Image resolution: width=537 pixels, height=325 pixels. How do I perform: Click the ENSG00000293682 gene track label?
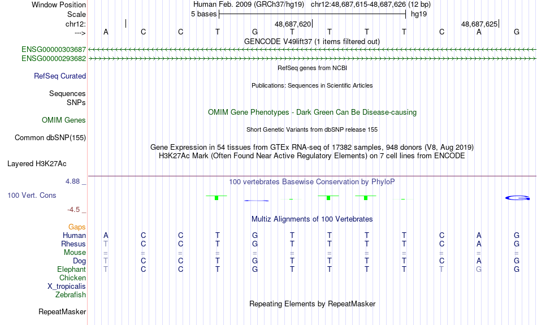[x=54, y=59]
